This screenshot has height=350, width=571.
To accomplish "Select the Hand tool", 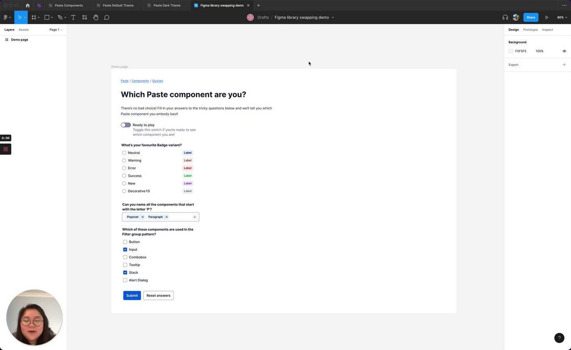I will pos(95,17).
